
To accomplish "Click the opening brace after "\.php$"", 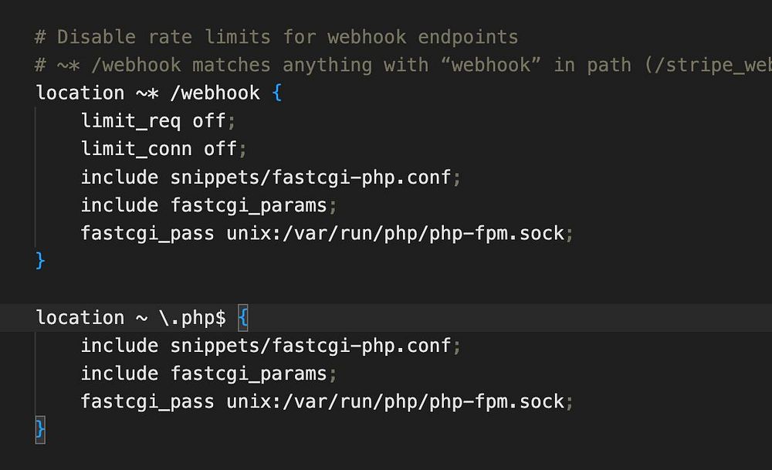I will click(243, 318).
